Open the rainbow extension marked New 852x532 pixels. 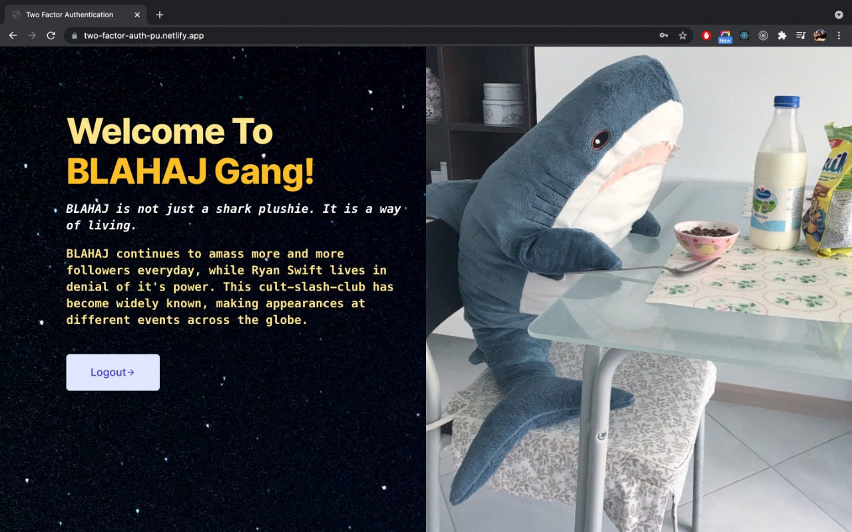pos(725,36)
